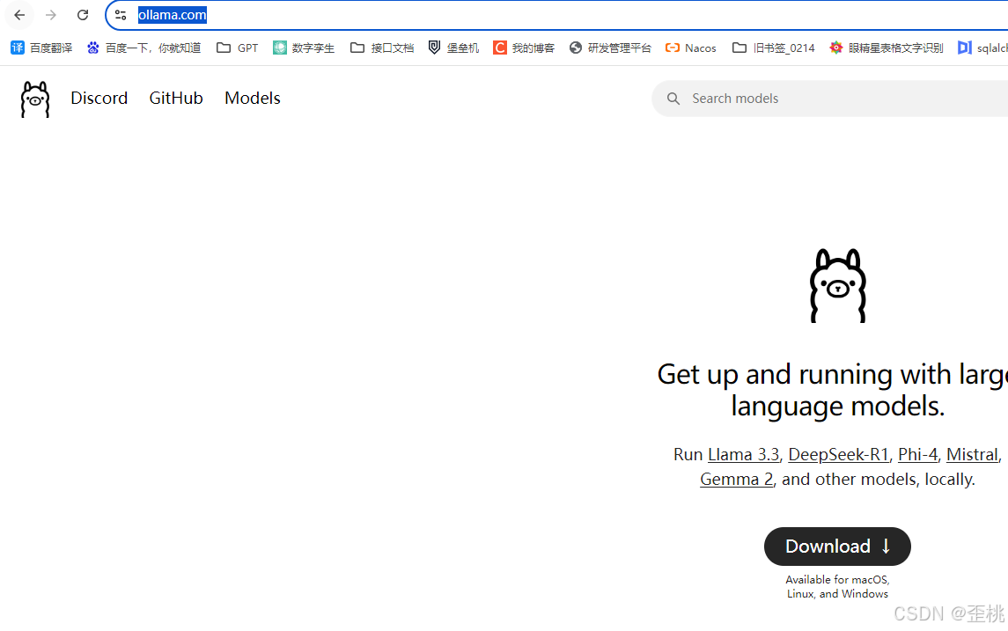1008x631 pixels.
Task: Reload the page with the refresh icon
Action: (82, 15)
